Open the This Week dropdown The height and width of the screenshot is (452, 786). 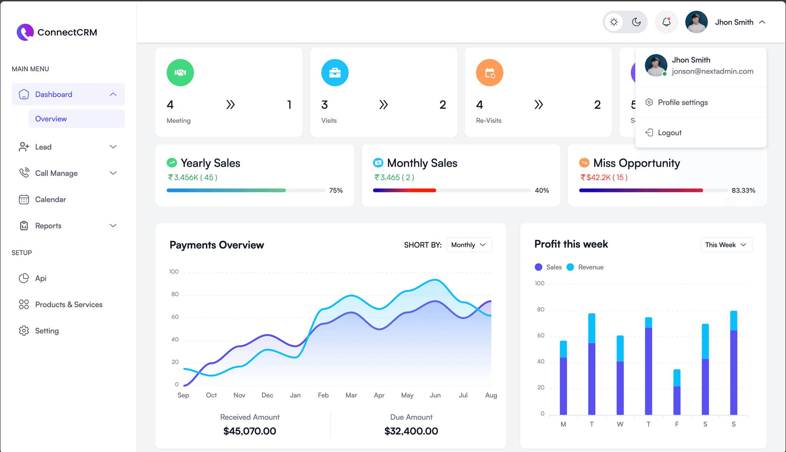click(x=726, y=245)
